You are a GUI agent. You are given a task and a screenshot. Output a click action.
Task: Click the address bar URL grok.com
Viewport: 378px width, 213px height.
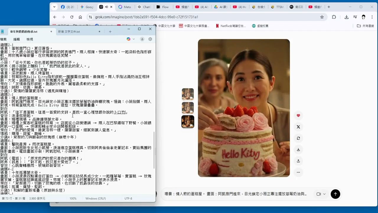tap(146, 17)
